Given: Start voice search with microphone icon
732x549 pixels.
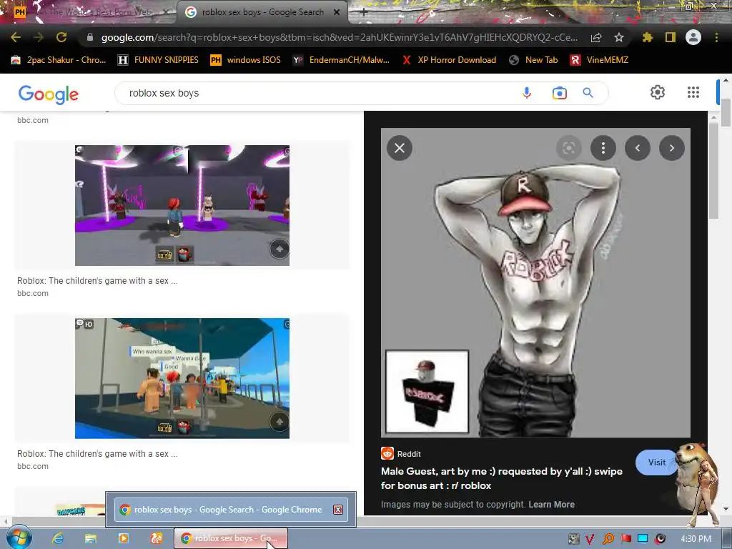Looking at the screenshot, I should click(527, 93).
